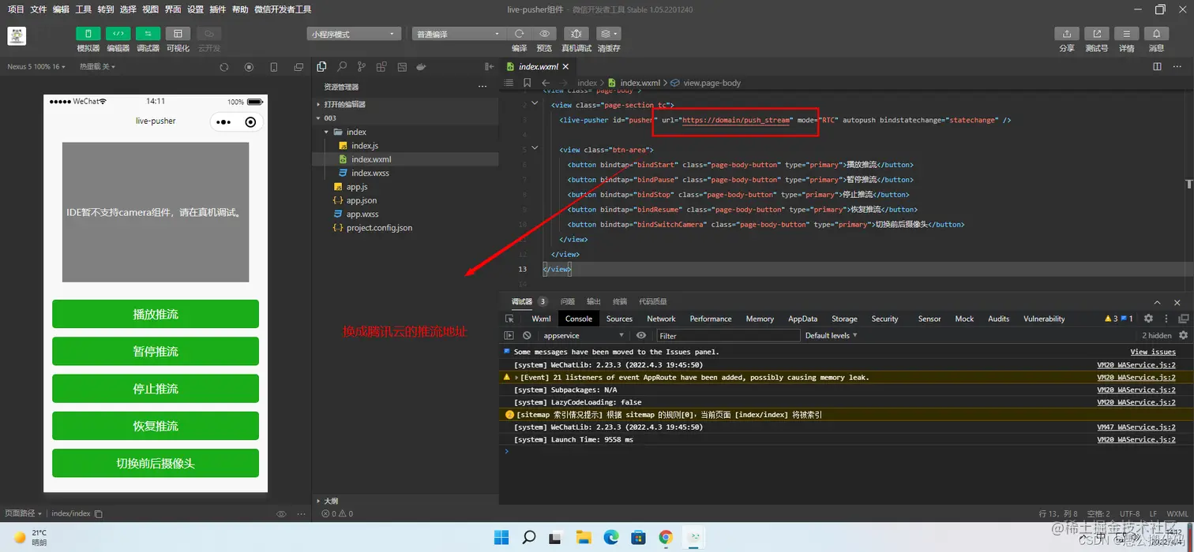Toggle the 调试器 debugger panel button
1194x552 pixels.
148,34
